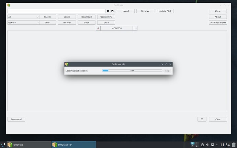Switch to DnfDrake in the taskbar
Screen dimensions: 237x148
coord(29,145)
